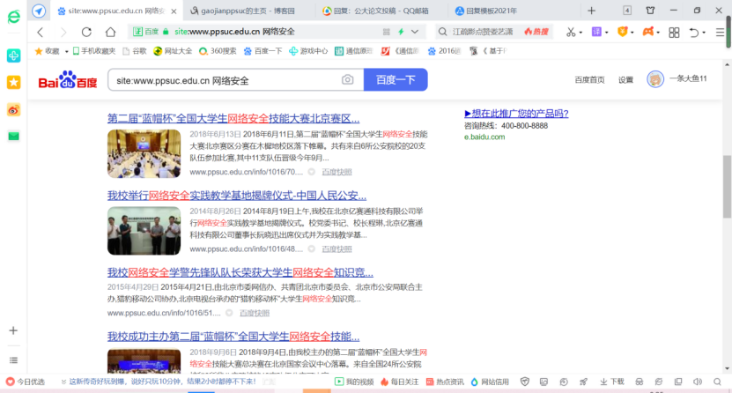
Task: Open the extensions grid icon
Action: tap(674, 33)
